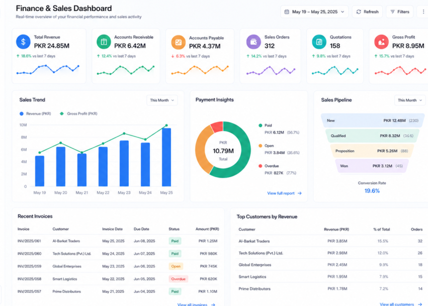Click the May 23 revenue bar

click(x=124, y=163)
